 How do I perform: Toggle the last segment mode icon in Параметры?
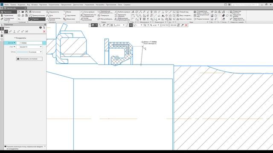tap(26, 31)
